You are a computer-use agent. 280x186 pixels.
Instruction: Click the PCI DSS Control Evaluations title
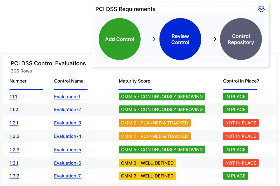[48, 63]
